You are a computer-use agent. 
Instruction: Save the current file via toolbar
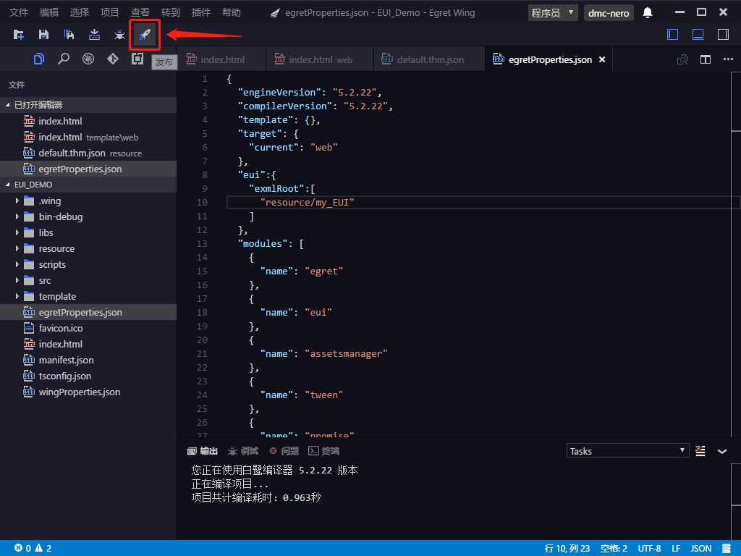click(44, 35)
